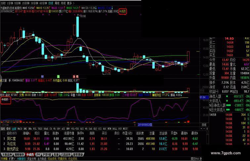
Task: Open the 抗癌 bottom tab
Action: click(56, 155)
